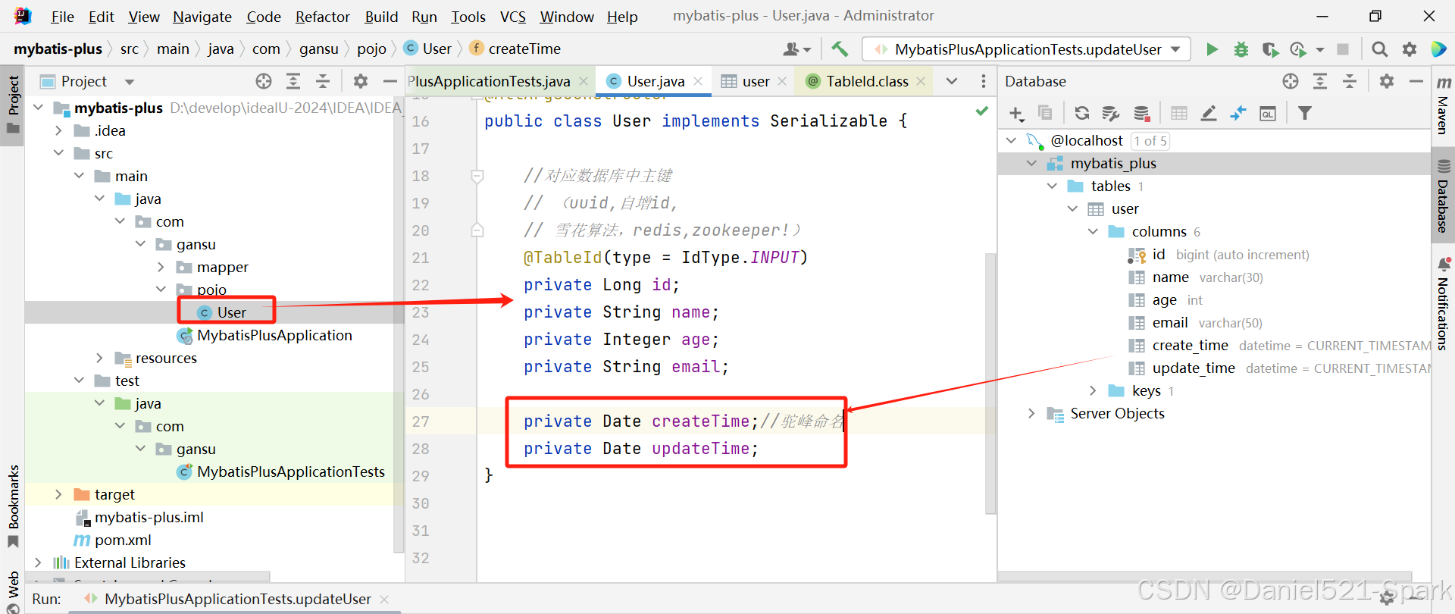Open the File menu

click(62, 17)
